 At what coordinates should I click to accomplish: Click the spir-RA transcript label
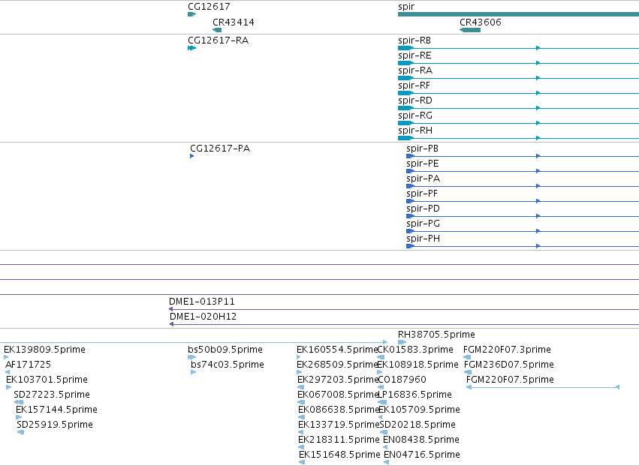414,71
